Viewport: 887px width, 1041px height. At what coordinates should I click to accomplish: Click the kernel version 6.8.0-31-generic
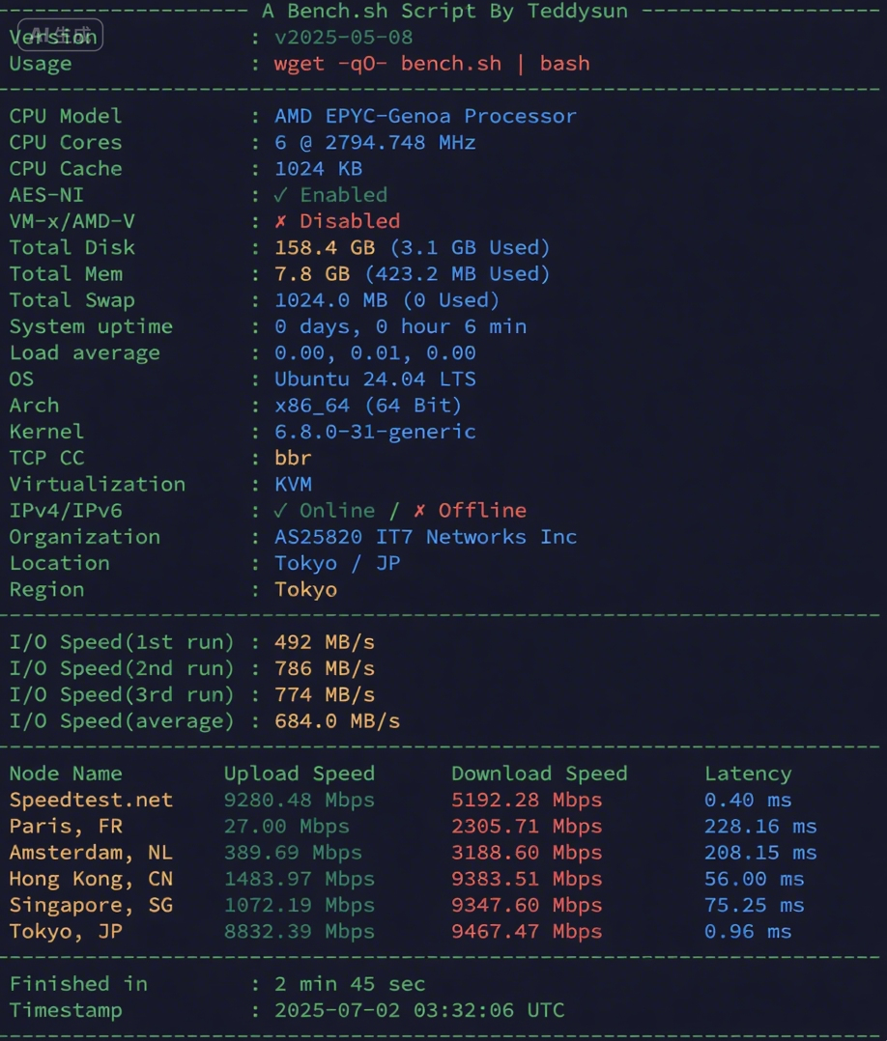[375, 432]
